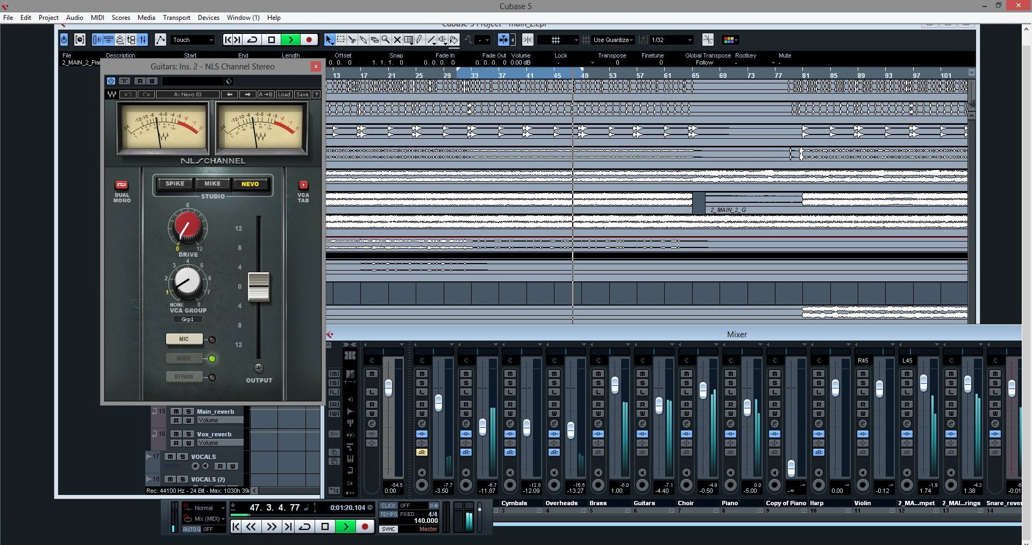Rewind using the transport panel

tap(251, 527)
